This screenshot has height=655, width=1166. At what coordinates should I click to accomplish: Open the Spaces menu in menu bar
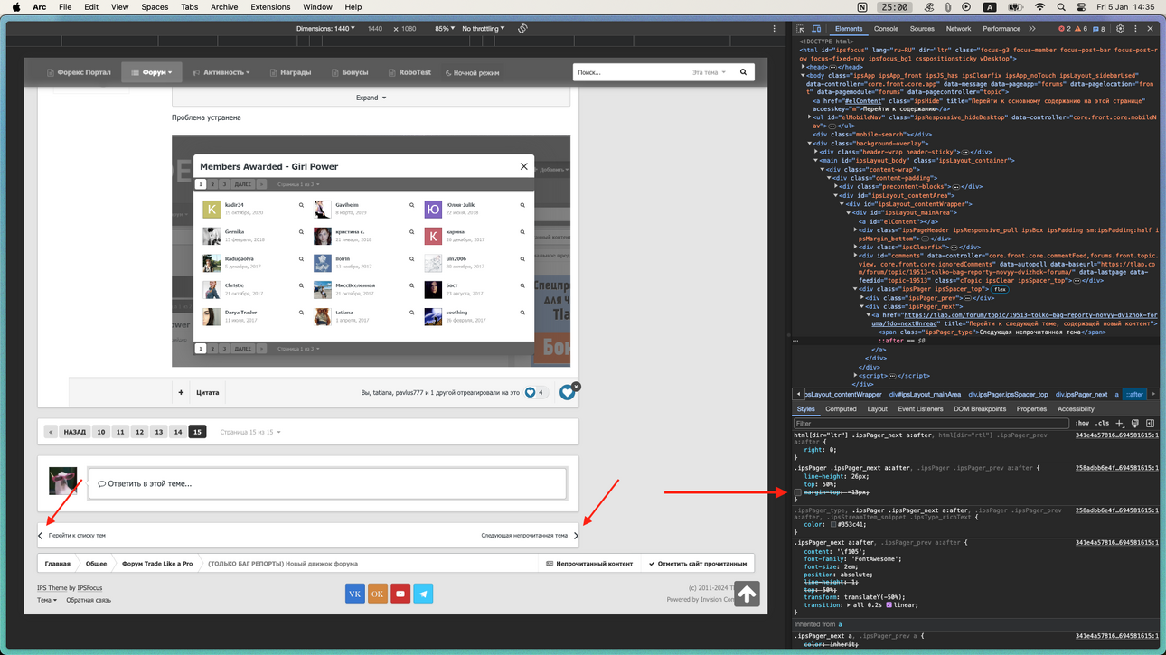click(x=155, y=7)
